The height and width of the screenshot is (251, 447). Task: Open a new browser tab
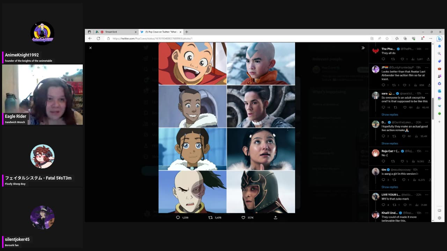(186, 32)
